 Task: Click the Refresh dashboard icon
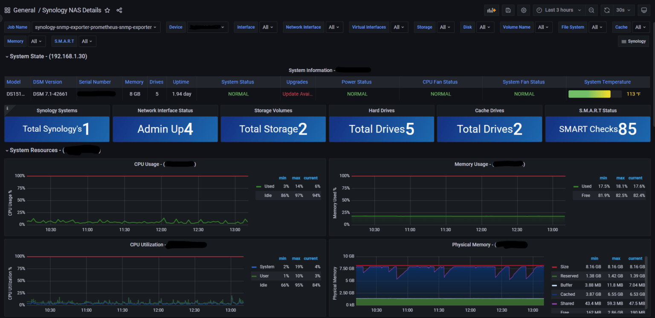pyautogui.click(x=606, y=10)
